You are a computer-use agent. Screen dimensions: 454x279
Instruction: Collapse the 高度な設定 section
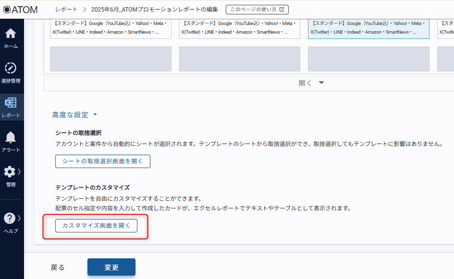click(x=95, y=115)
